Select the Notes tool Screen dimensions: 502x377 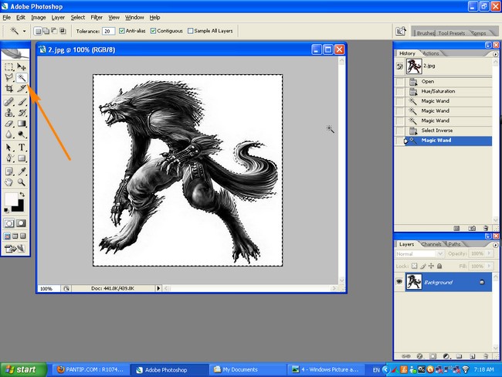pyautogui.click(x=8, y=172)
